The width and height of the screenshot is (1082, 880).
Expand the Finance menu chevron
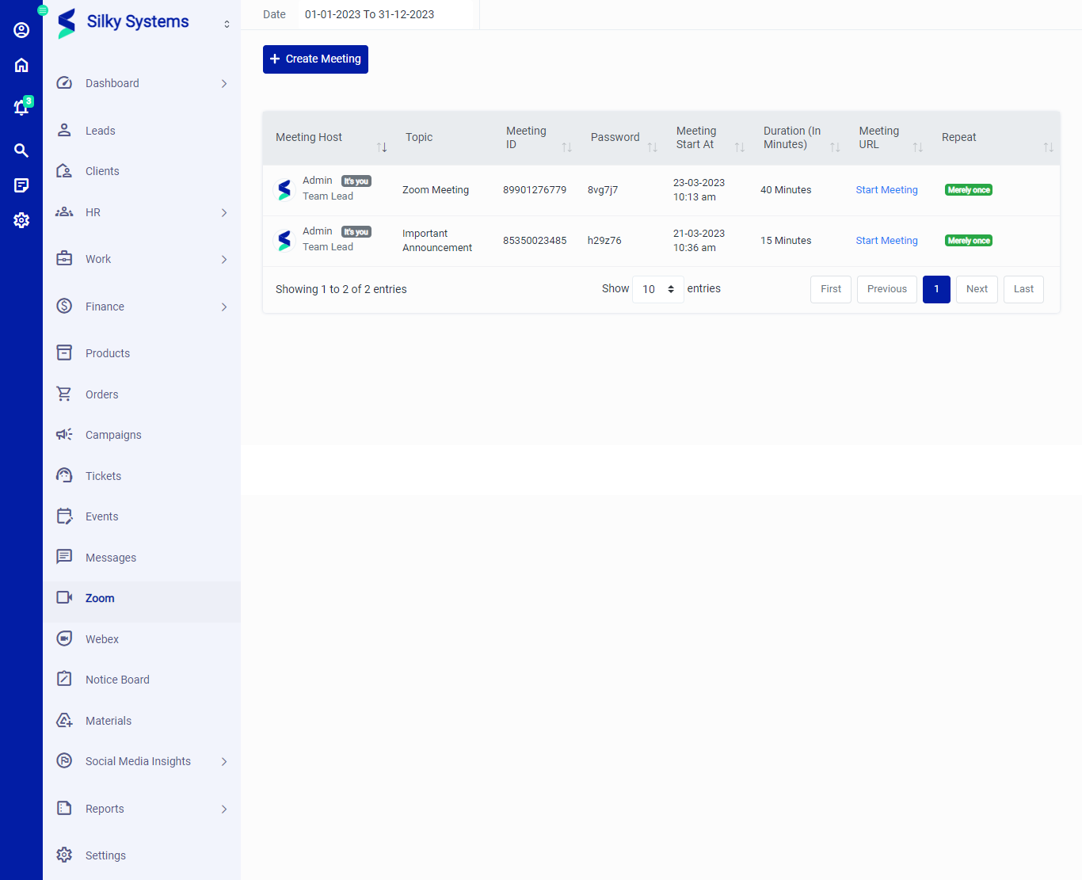click(224, 307)
